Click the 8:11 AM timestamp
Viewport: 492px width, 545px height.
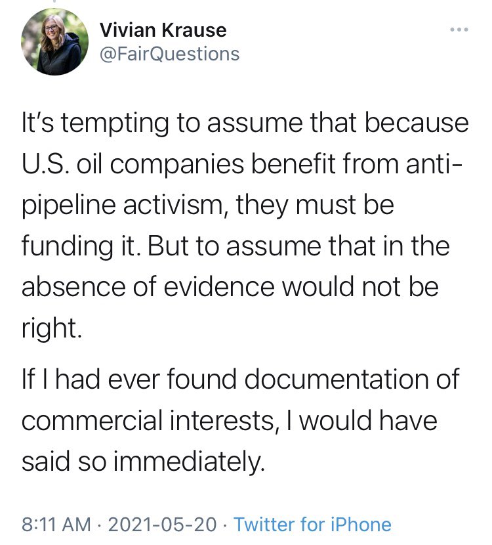(56, 525)
